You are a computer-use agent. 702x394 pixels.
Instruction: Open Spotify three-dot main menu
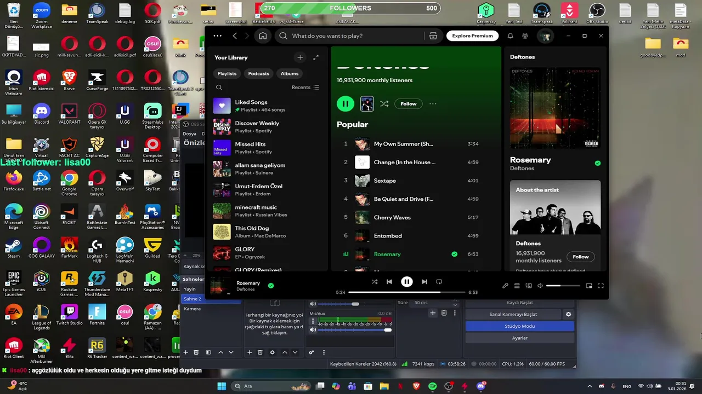[x=218, y=36]
